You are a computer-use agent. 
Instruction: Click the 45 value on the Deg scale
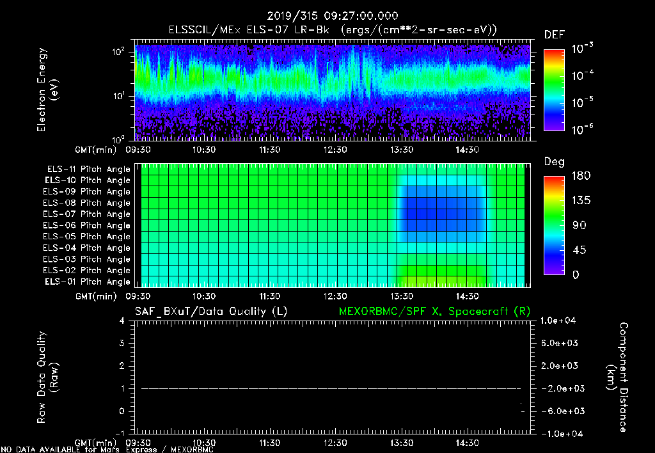pyautogui.click(x=578, y=250)
